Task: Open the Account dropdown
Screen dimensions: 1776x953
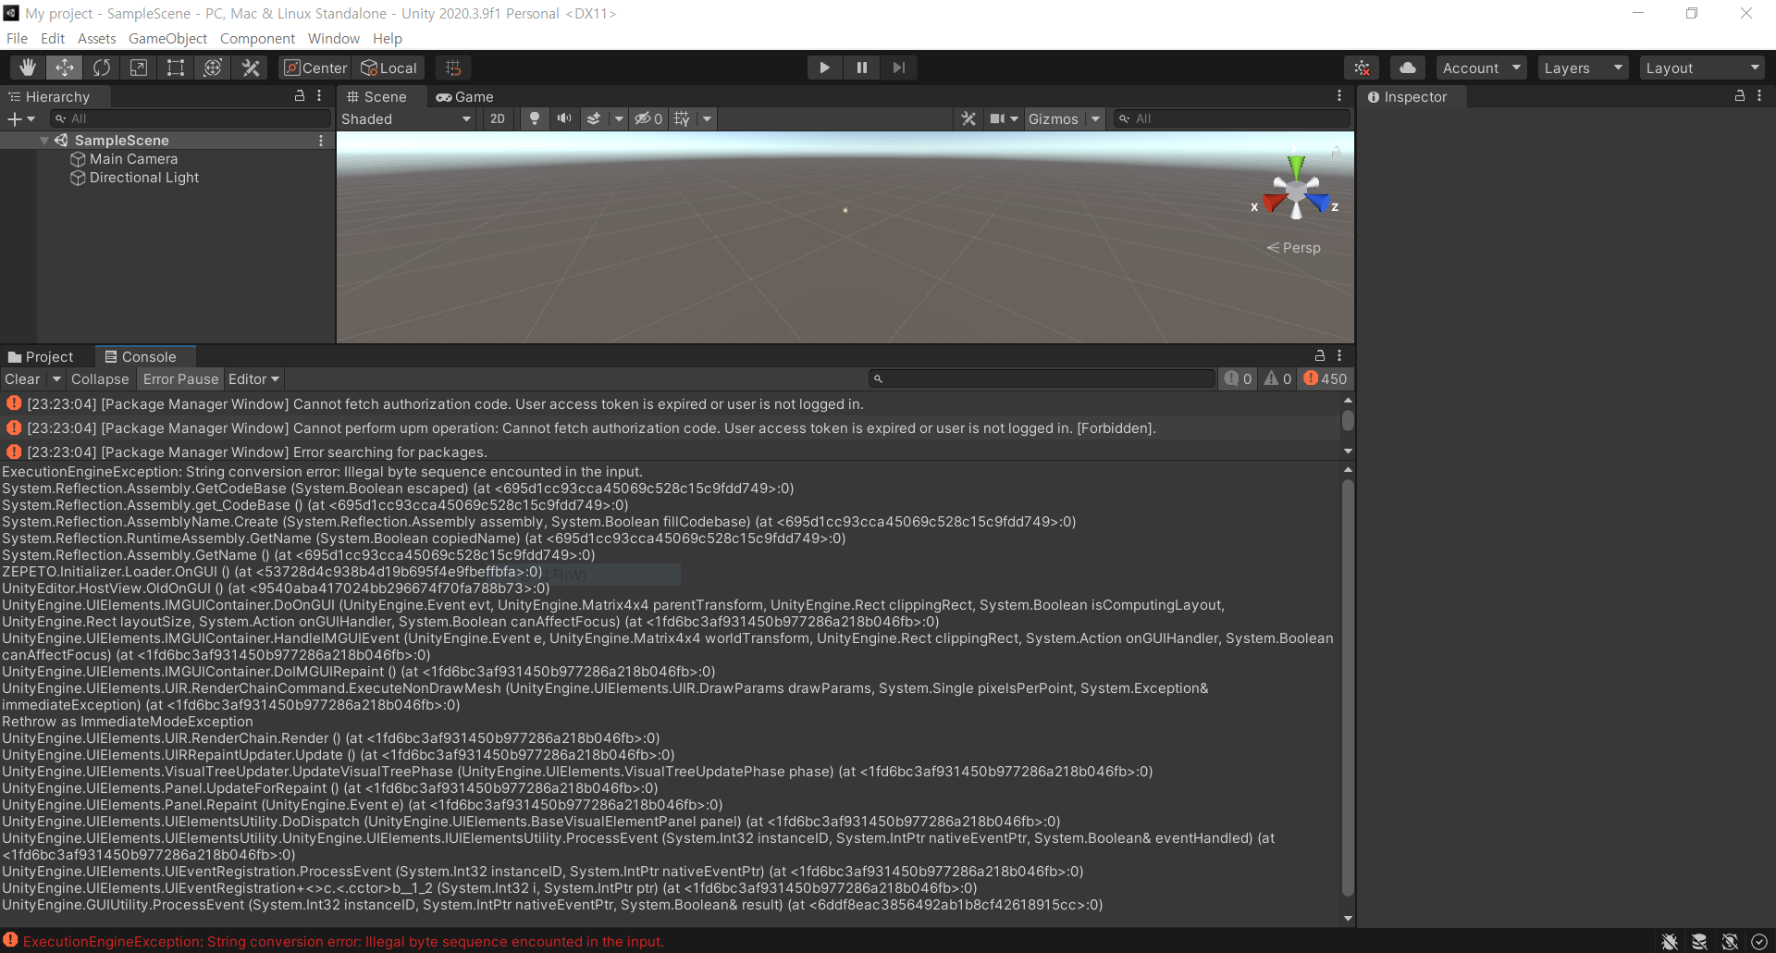Action: pos(1482,68)
